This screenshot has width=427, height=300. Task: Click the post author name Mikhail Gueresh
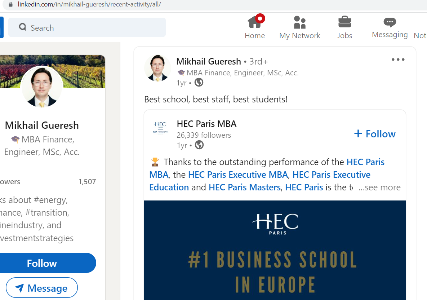coord(209,61)
